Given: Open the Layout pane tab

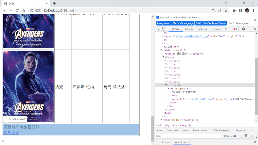Looking at the screenshot, I should pos(185,131).
